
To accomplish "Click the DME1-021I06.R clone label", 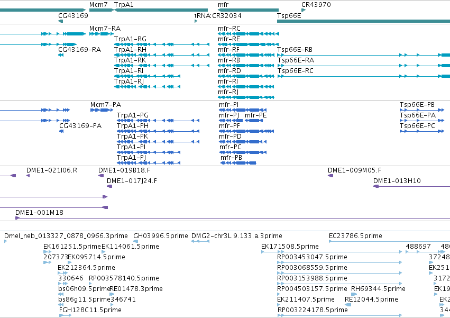I will (x=52, y=170).
